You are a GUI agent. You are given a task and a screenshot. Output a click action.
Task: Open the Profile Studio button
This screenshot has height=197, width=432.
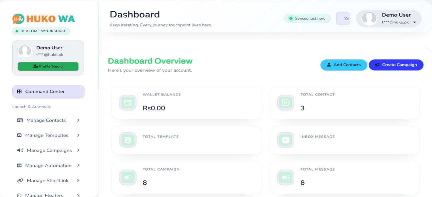point(48,66)
